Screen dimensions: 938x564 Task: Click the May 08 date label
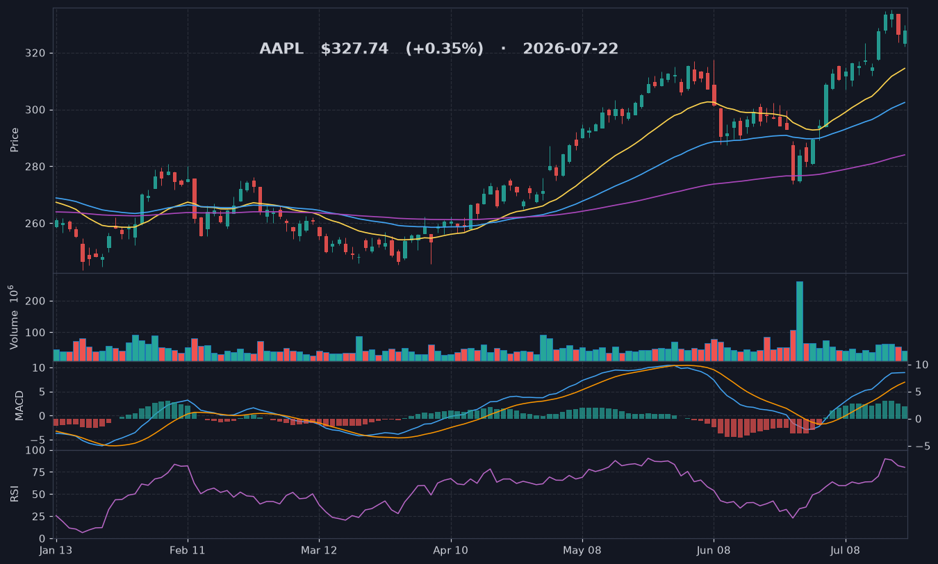point(582,550)
